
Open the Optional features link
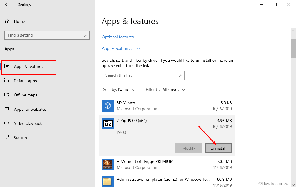(x=118, y=37)
